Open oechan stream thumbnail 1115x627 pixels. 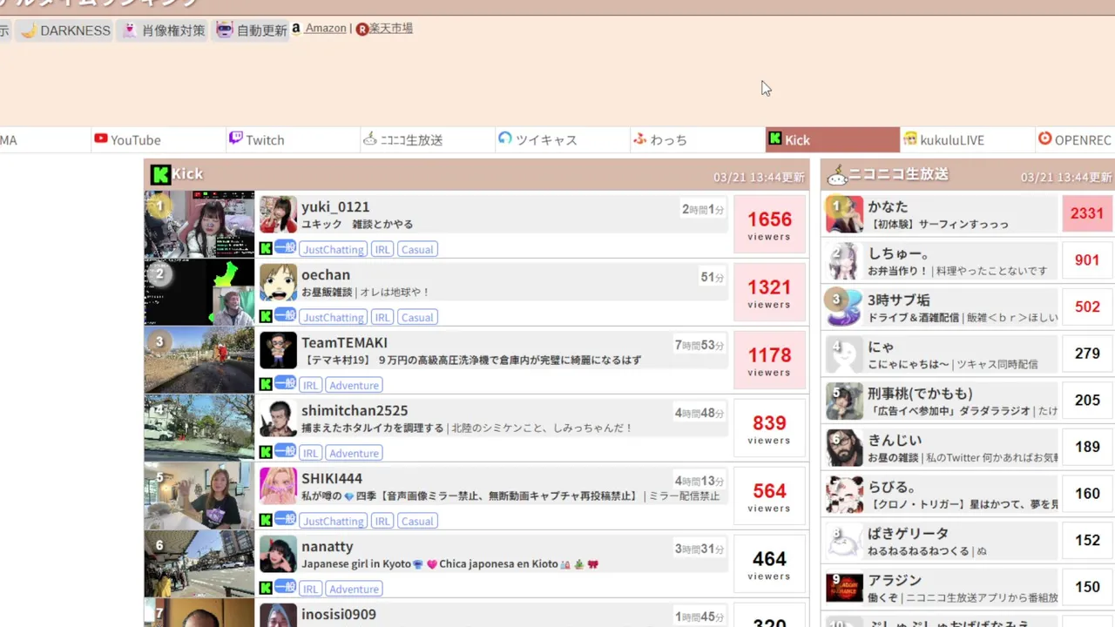pyautogui.click(x=199, y=293)
